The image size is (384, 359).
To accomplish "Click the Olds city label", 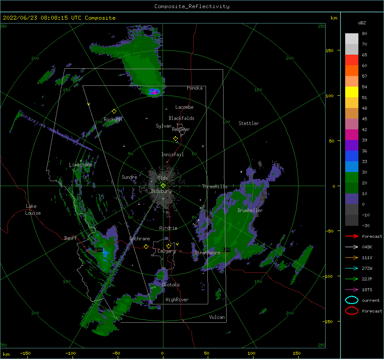I will [163, 178].
